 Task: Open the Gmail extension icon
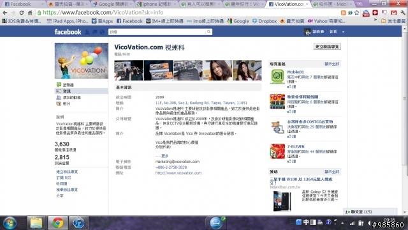pos(394,13)
